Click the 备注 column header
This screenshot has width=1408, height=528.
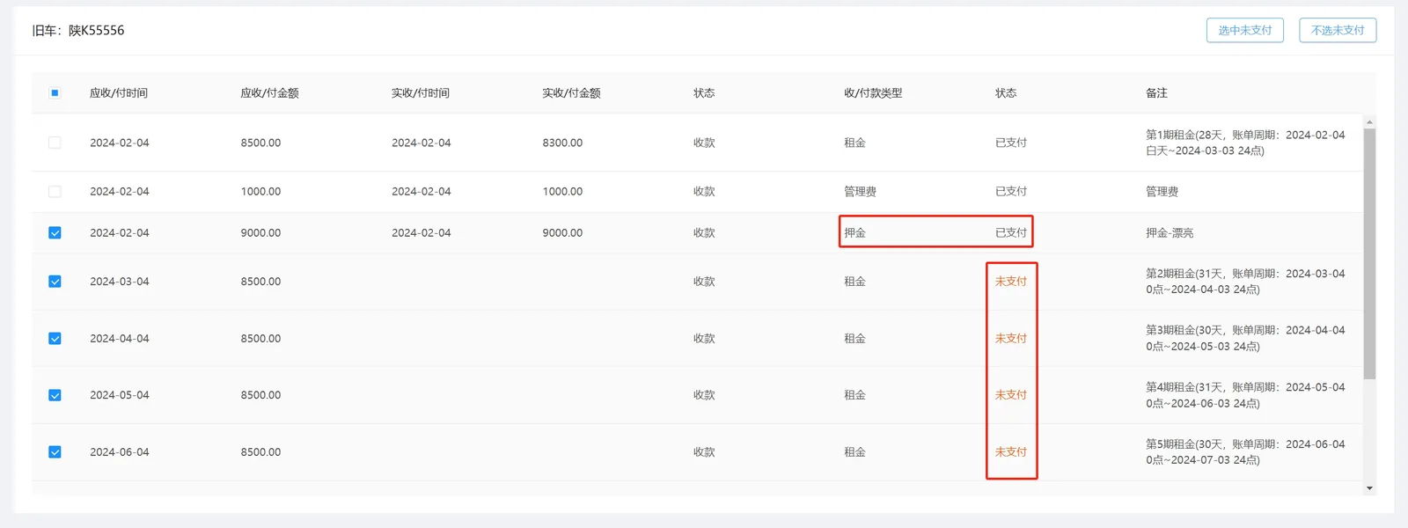tap(1156, 93)
